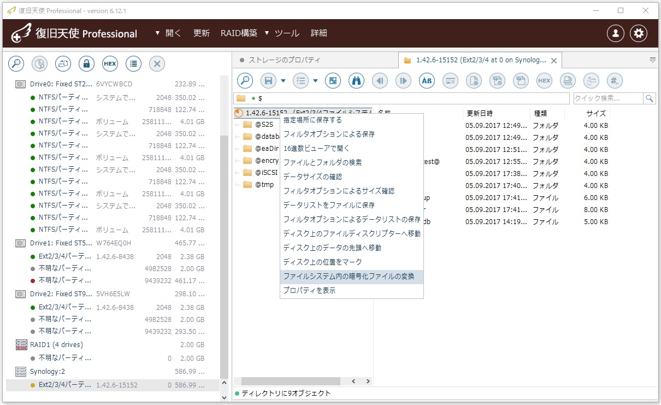This screenshot has height=405, width=661.
Task: Click 更新 in the header menu
Action: (x=202, y=33)
